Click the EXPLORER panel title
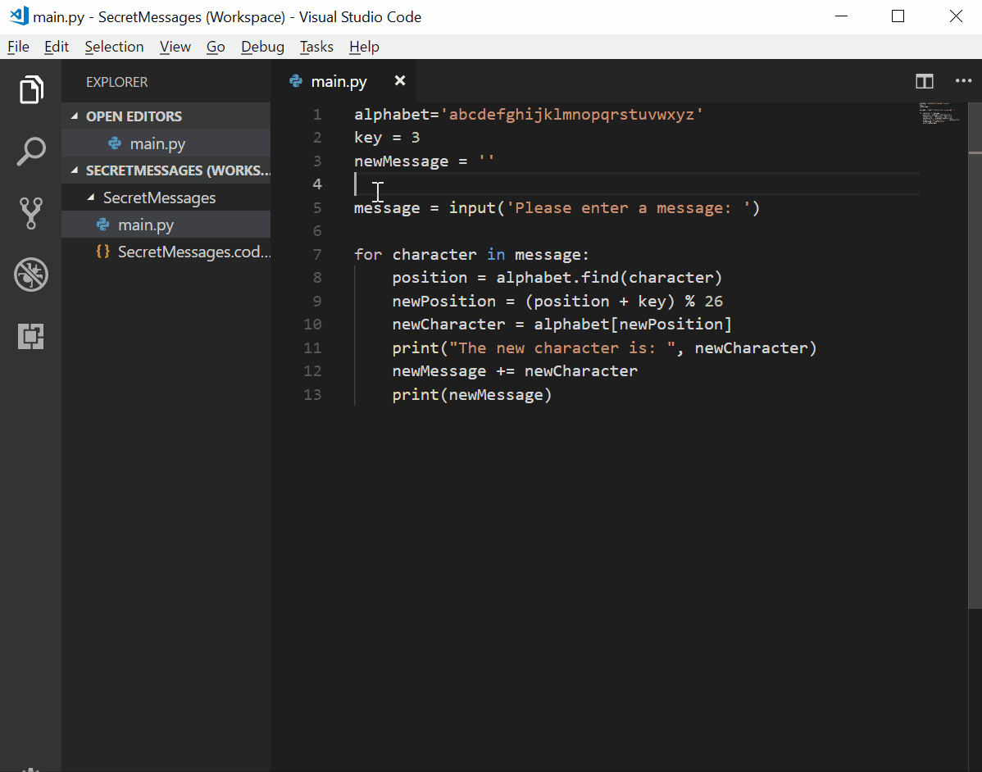 [x=116, y=82]
